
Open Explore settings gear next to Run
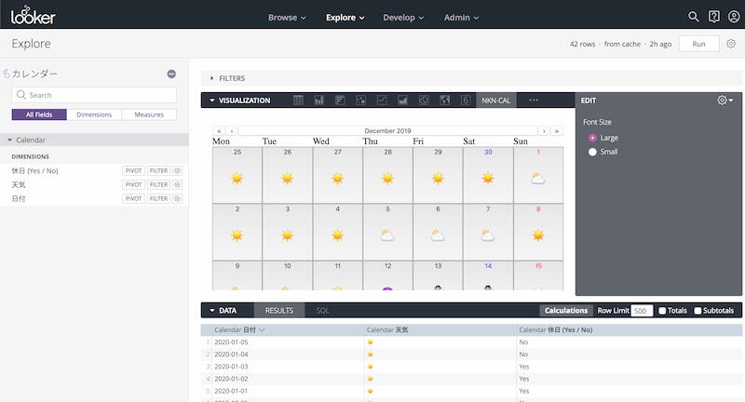point(731,44)
